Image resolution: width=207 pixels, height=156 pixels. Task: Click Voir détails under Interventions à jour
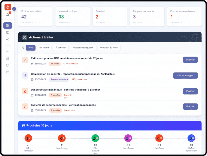[64, 23]
